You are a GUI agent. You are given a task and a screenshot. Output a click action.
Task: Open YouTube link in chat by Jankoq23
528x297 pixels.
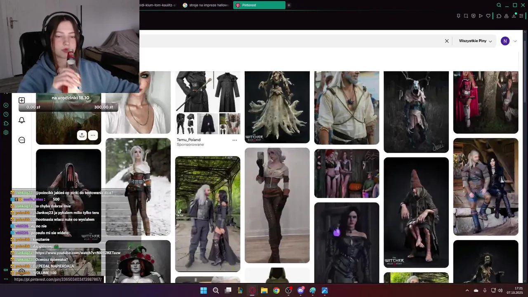[78, 253]
